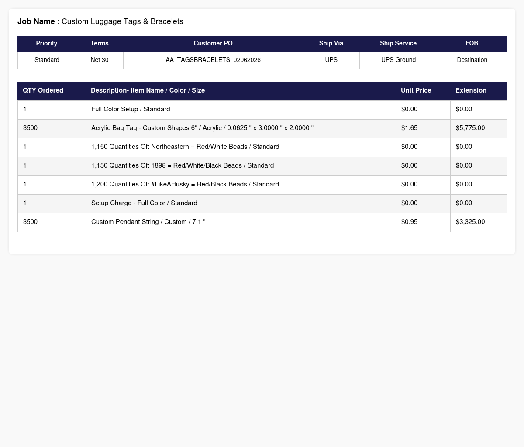Click the Ship Via column header
The image size is (524, 447).
tap(331, 43)
